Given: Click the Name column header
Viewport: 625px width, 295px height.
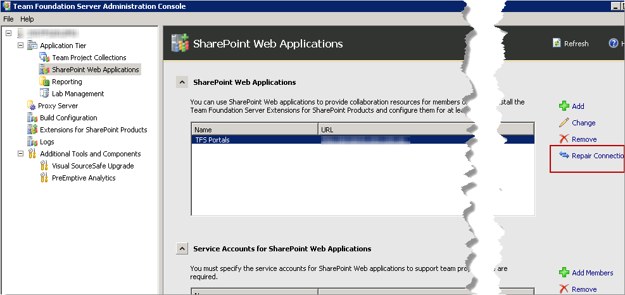Looking at the screenshot, I should [255, 130].
